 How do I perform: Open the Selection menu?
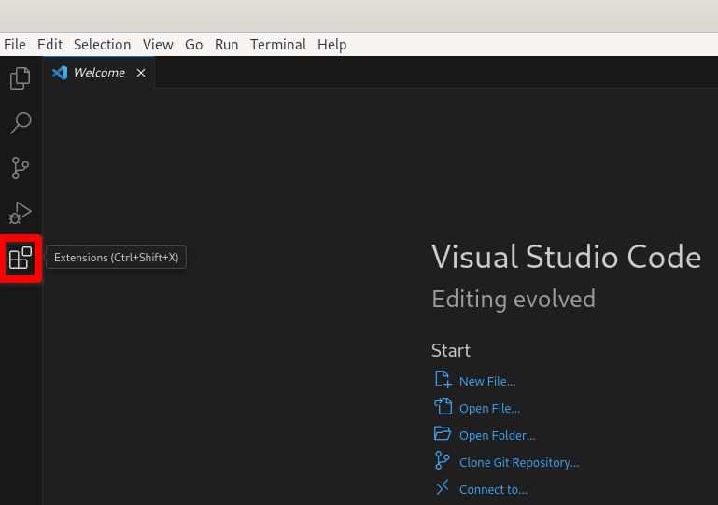[x=102, y=45]
